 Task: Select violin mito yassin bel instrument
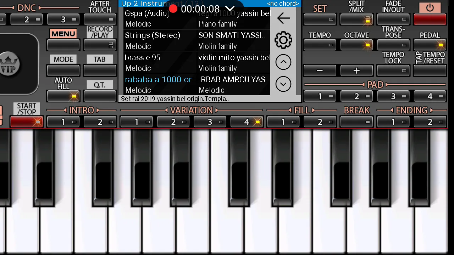tap(234, 62)
